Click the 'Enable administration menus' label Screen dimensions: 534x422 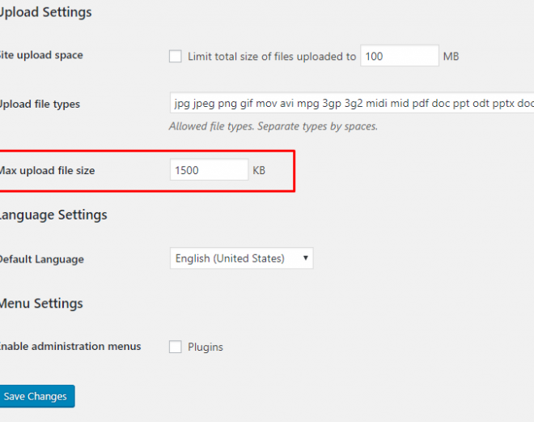pyautogui.click(x=70, y=347)
